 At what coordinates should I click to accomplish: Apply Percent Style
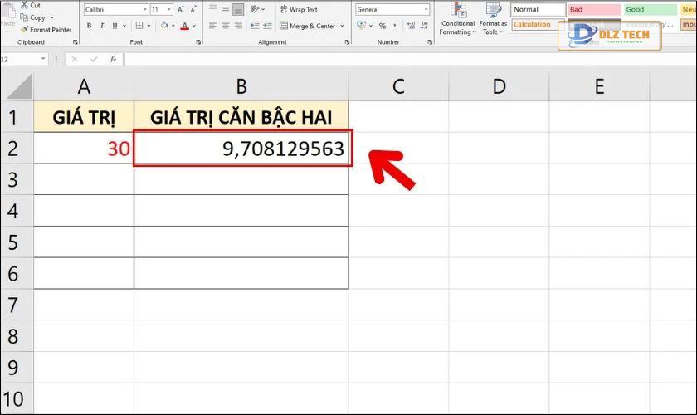pos(383,27)
